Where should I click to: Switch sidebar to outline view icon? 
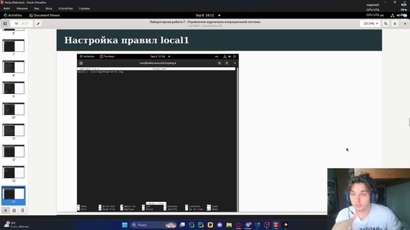(x=14, y=210)
